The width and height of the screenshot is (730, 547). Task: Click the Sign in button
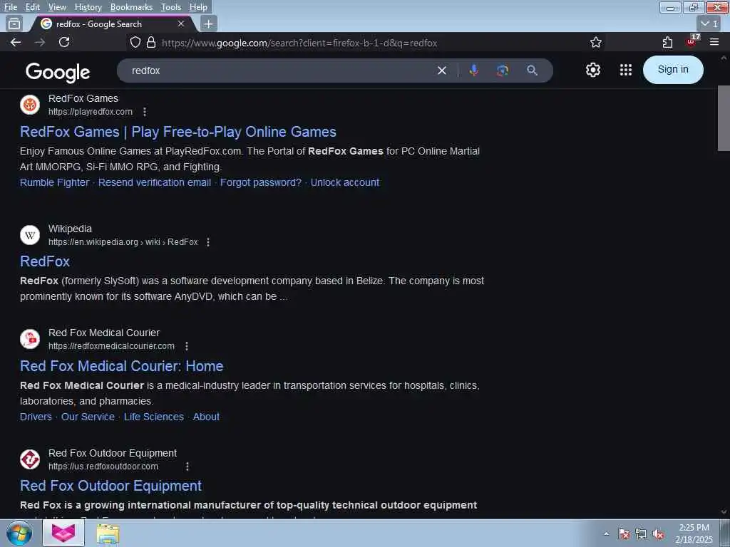[x=673, y=69]
